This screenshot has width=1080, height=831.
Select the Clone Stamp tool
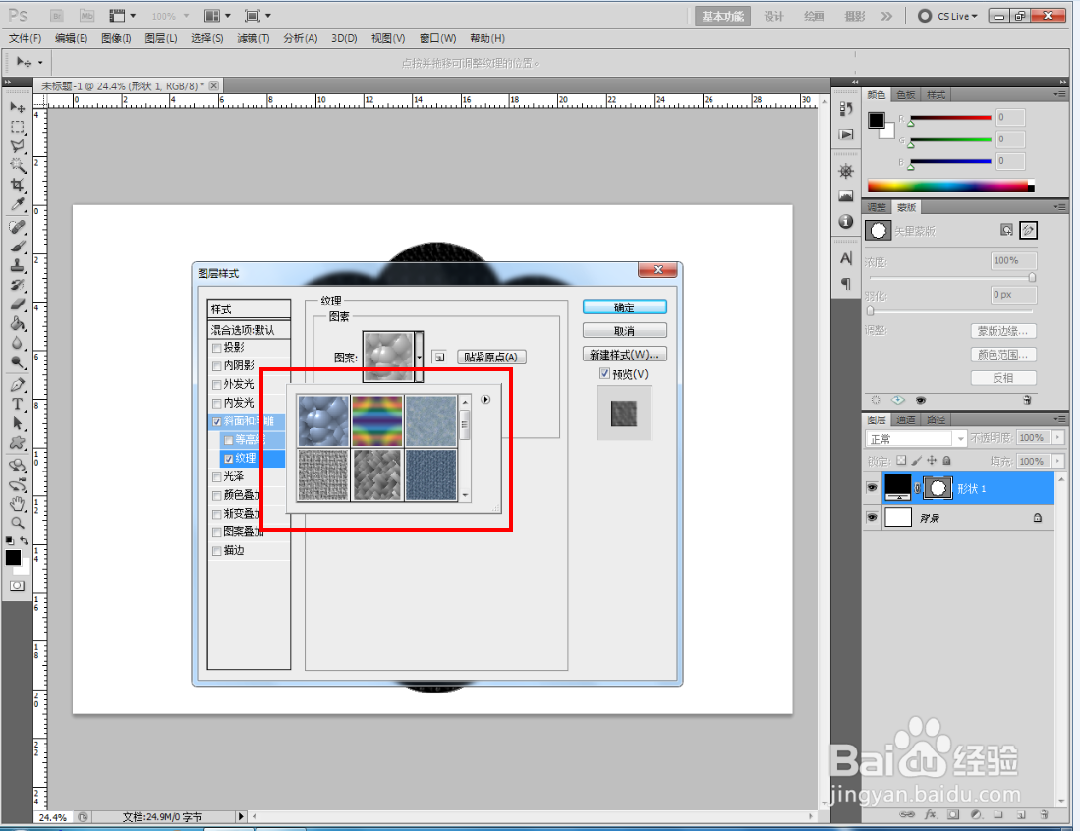[18, 266]
